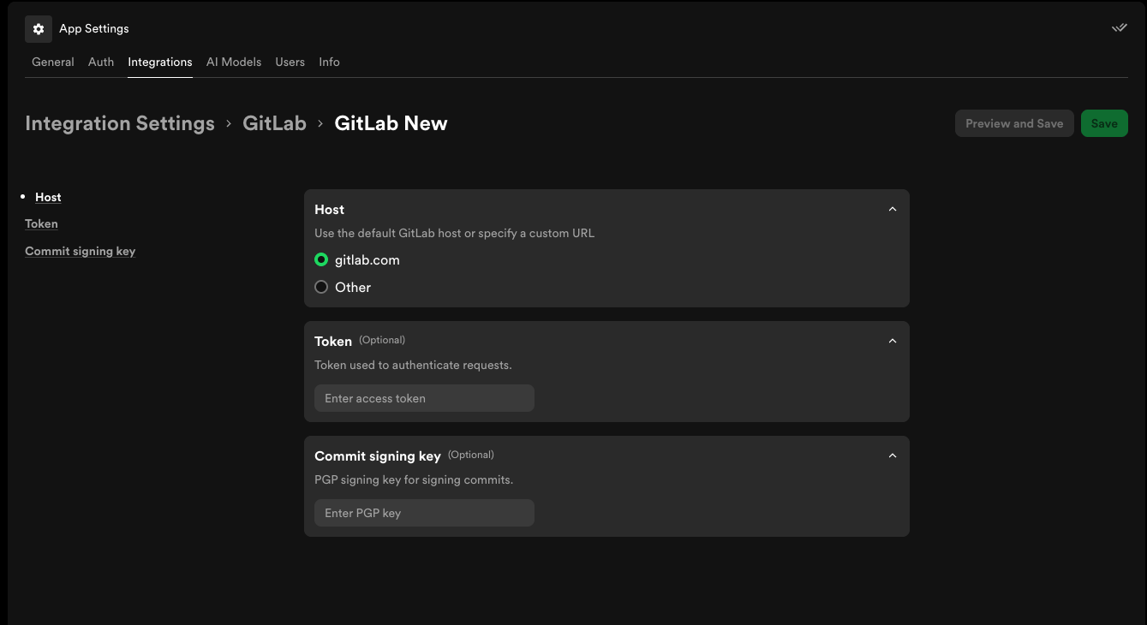1147x625 pixels.
Task: Collapse the Commit signing key section chevron
Action: tap(893, 455)
